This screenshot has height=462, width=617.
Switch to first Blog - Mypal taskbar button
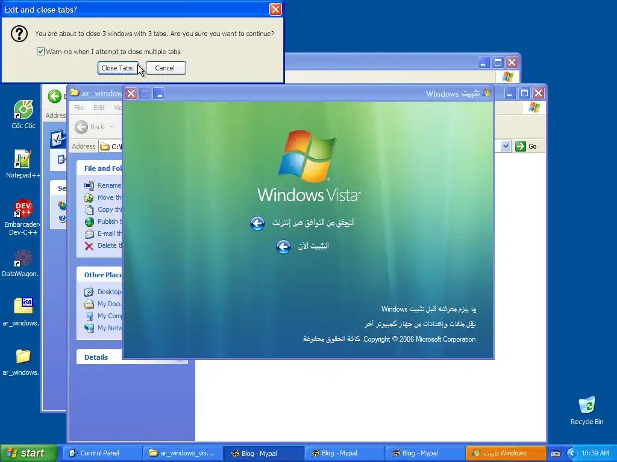click(x=264, y=454)
